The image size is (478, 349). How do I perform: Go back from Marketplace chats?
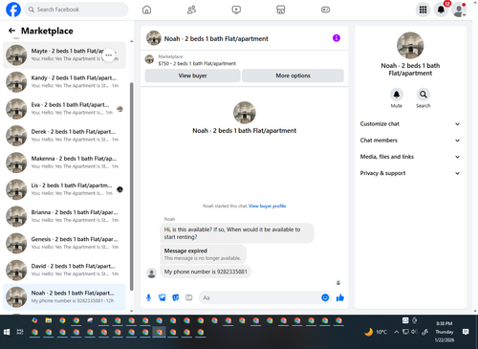(x=11, y=31)
